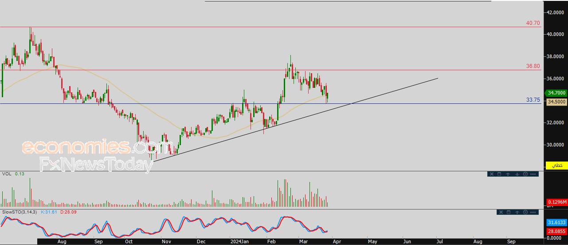Click Apr on the time axis
This screenshot has height=245, width=568.
tap(337, 242)
